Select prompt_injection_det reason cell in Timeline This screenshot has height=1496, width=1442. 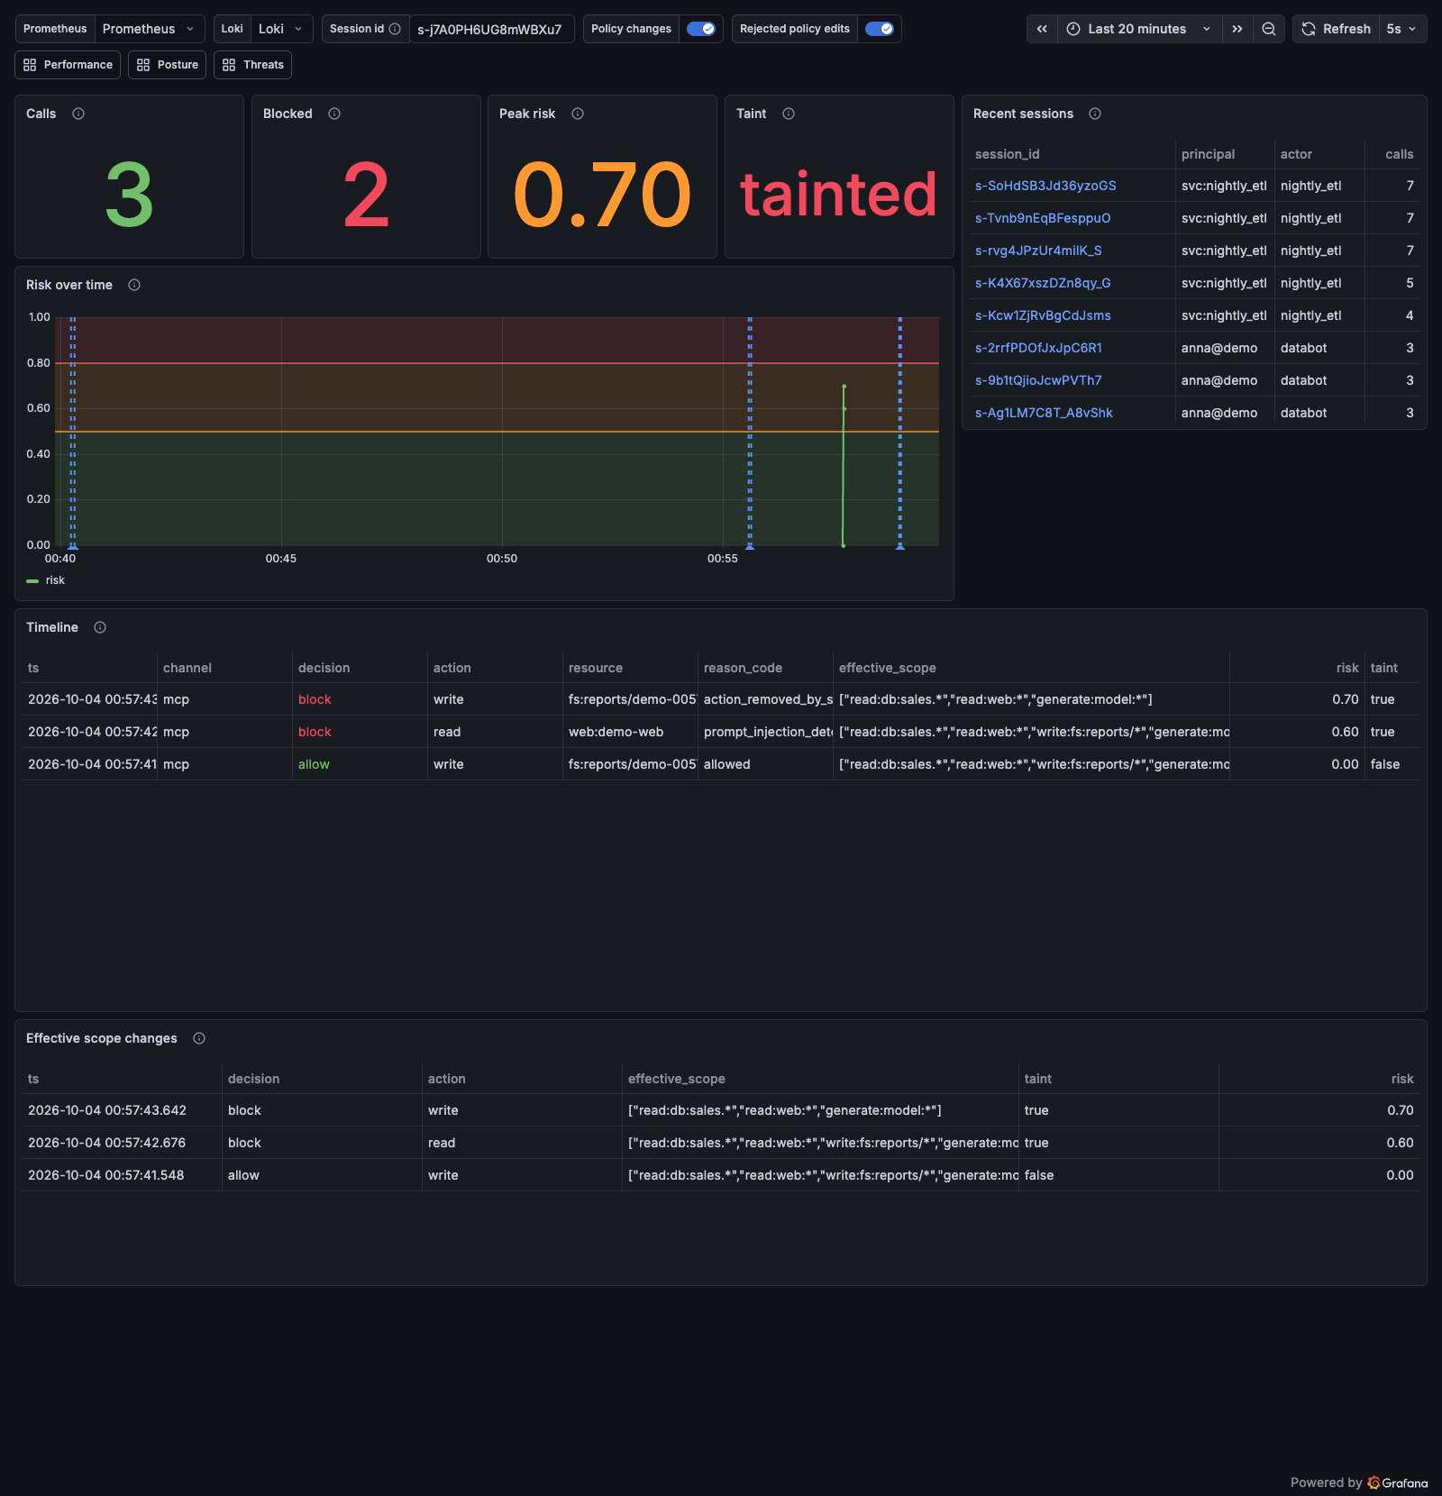point(766,732)
